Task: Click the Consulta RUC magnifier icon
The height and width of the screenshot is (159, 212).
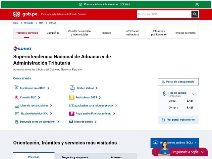Action: [17, 97]
